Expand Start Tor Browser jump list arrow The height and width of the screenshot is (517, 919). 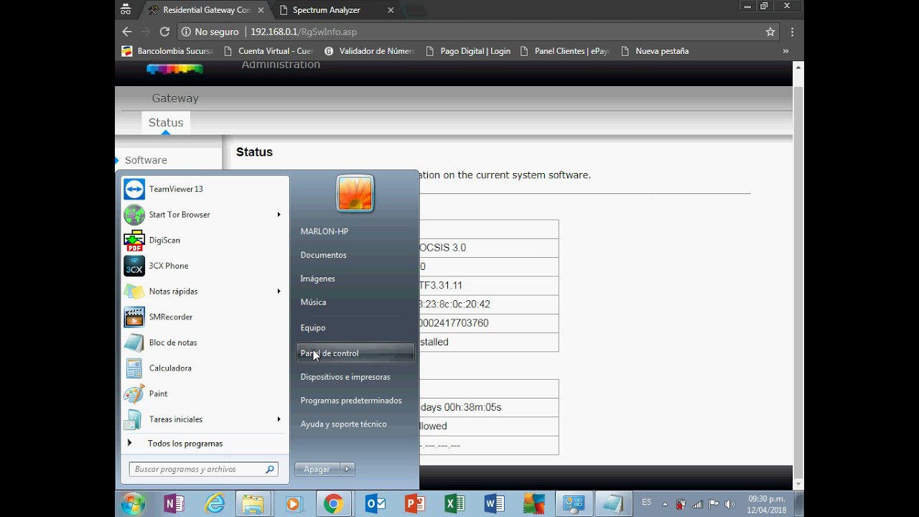coord(279,215)
